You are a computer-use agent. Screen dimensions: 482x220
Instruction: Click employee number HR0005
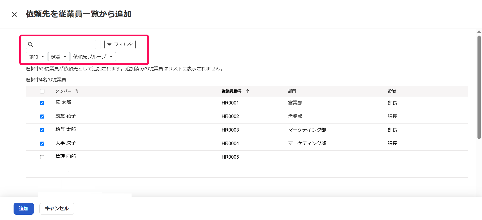point(230,157)
